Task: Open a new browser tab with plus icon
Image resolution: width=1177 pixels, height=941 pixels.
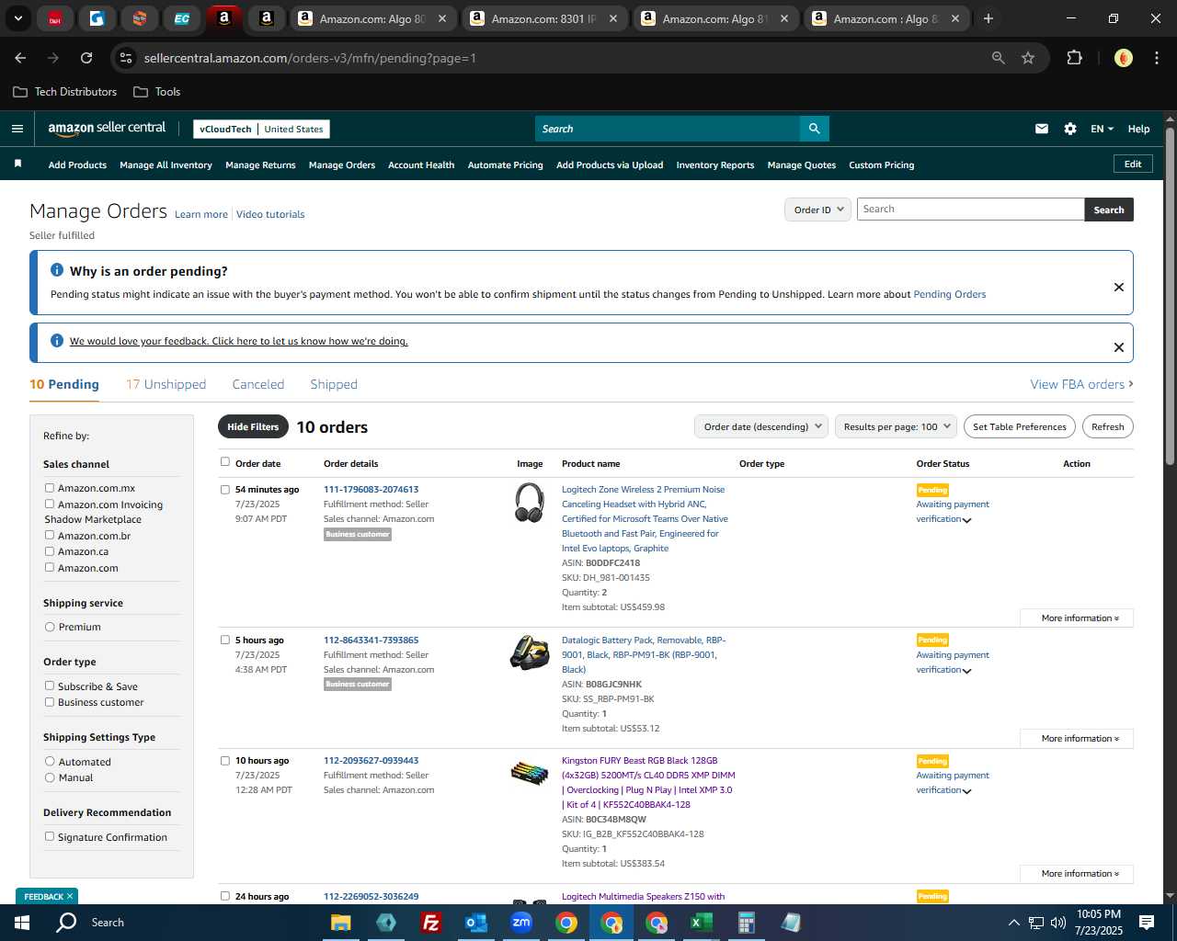Action: coord(988,18)
